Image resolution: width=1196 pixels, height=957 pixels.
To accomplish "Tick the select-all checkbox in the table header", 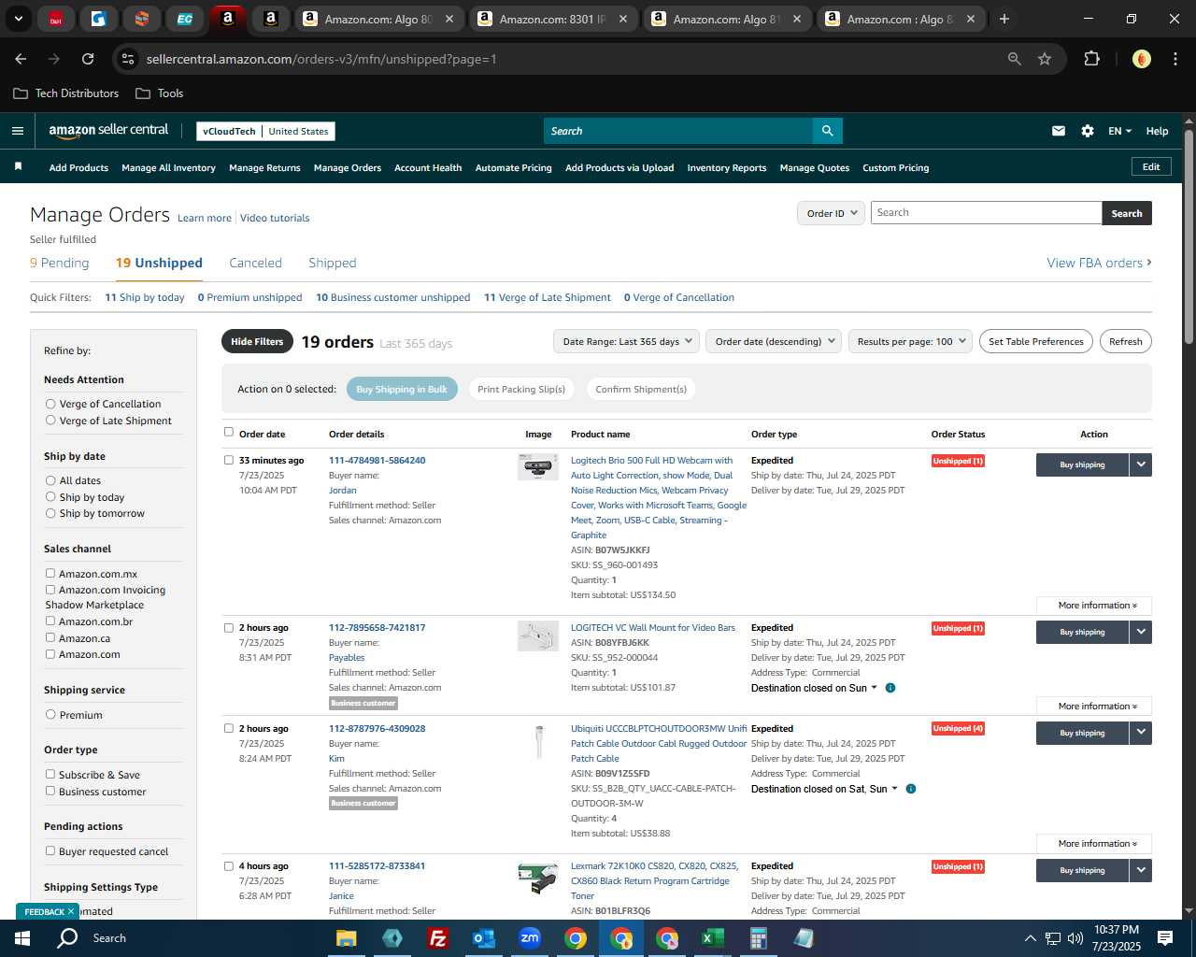I will click(x=229, y=432).
